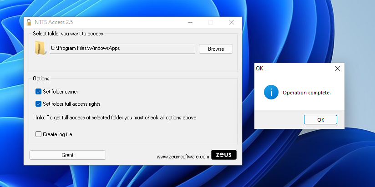Click the yellow folder icon beside the path
Image resolution: width=375 pixels, height=187 pixels.
coord(40,48)
